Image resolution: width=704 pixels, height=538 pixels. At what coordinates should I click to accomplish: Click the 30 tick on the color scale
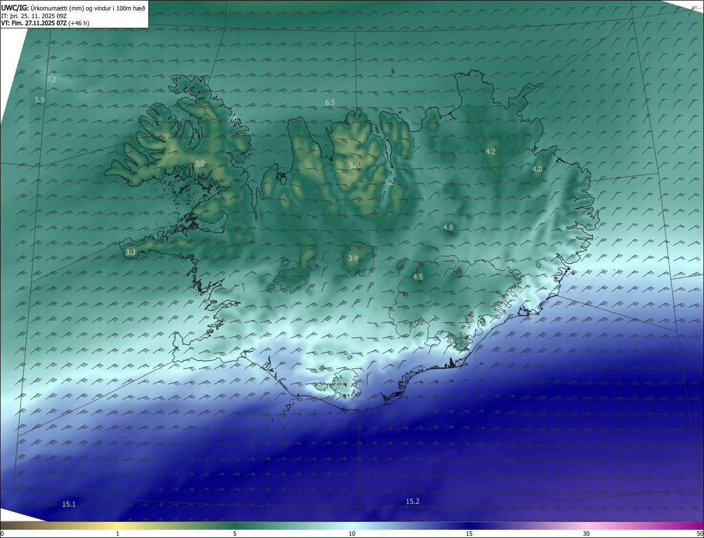[586, 534]
